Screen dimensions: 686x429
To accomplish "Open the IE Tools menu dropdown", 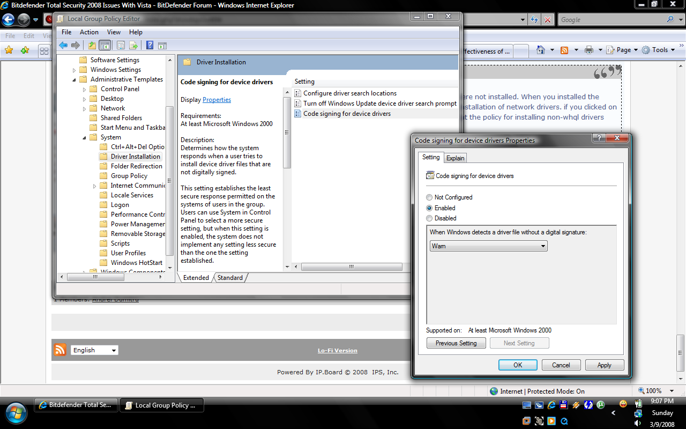I will point(658,50).
